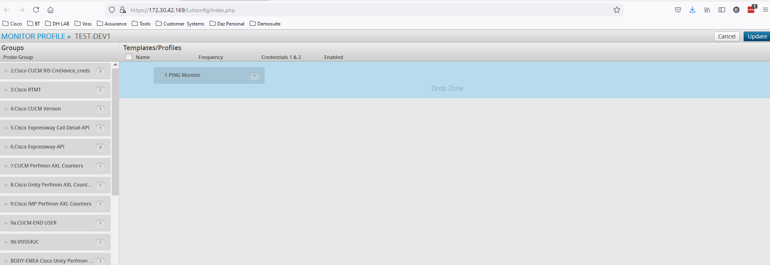The width and height of the screenshot is (770, 265).
Task: Open the Customer Systems bookmark folder
Action: point(180,24)
